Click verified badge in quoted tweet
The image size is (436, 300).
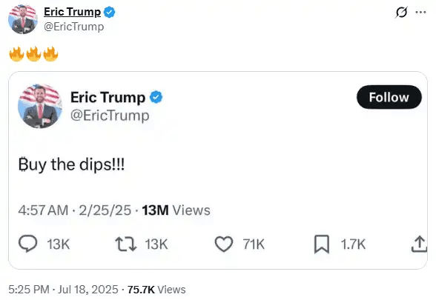pos(156,97)
